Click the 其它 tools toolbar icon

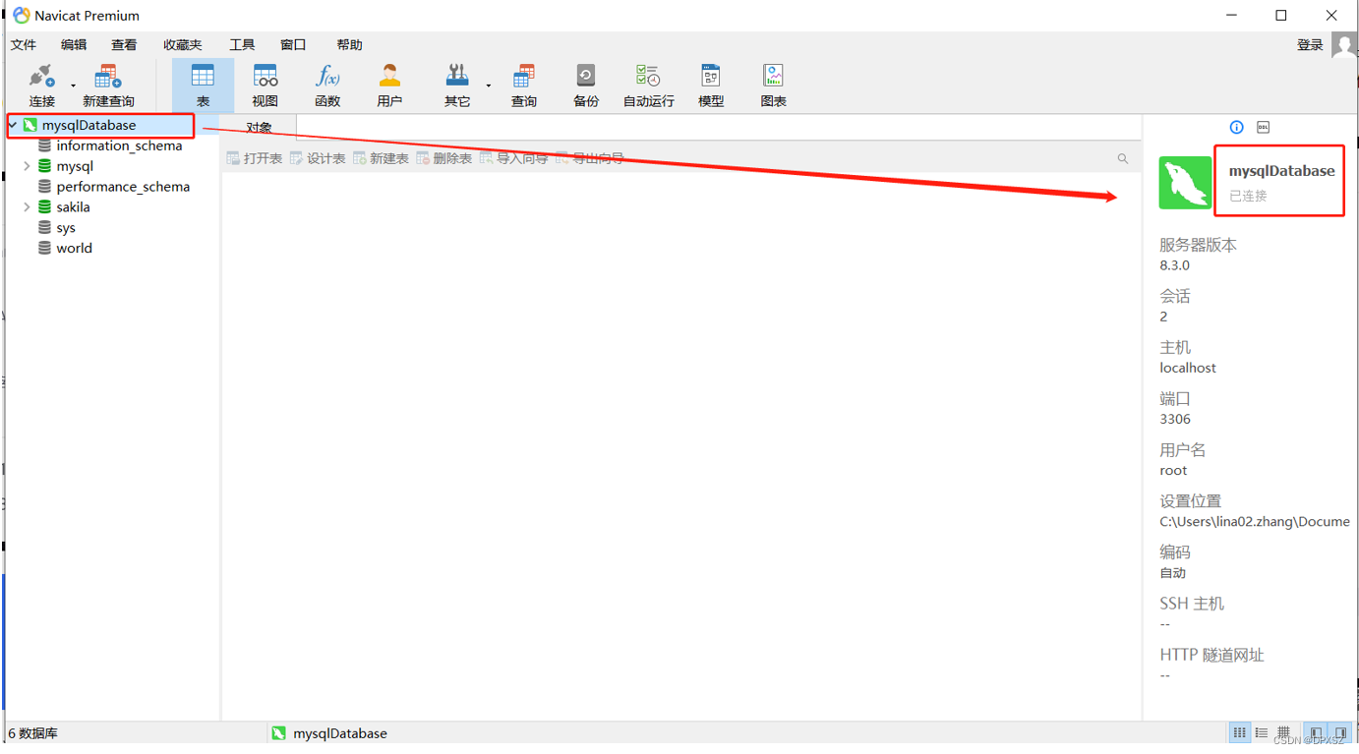pos(456,86)
